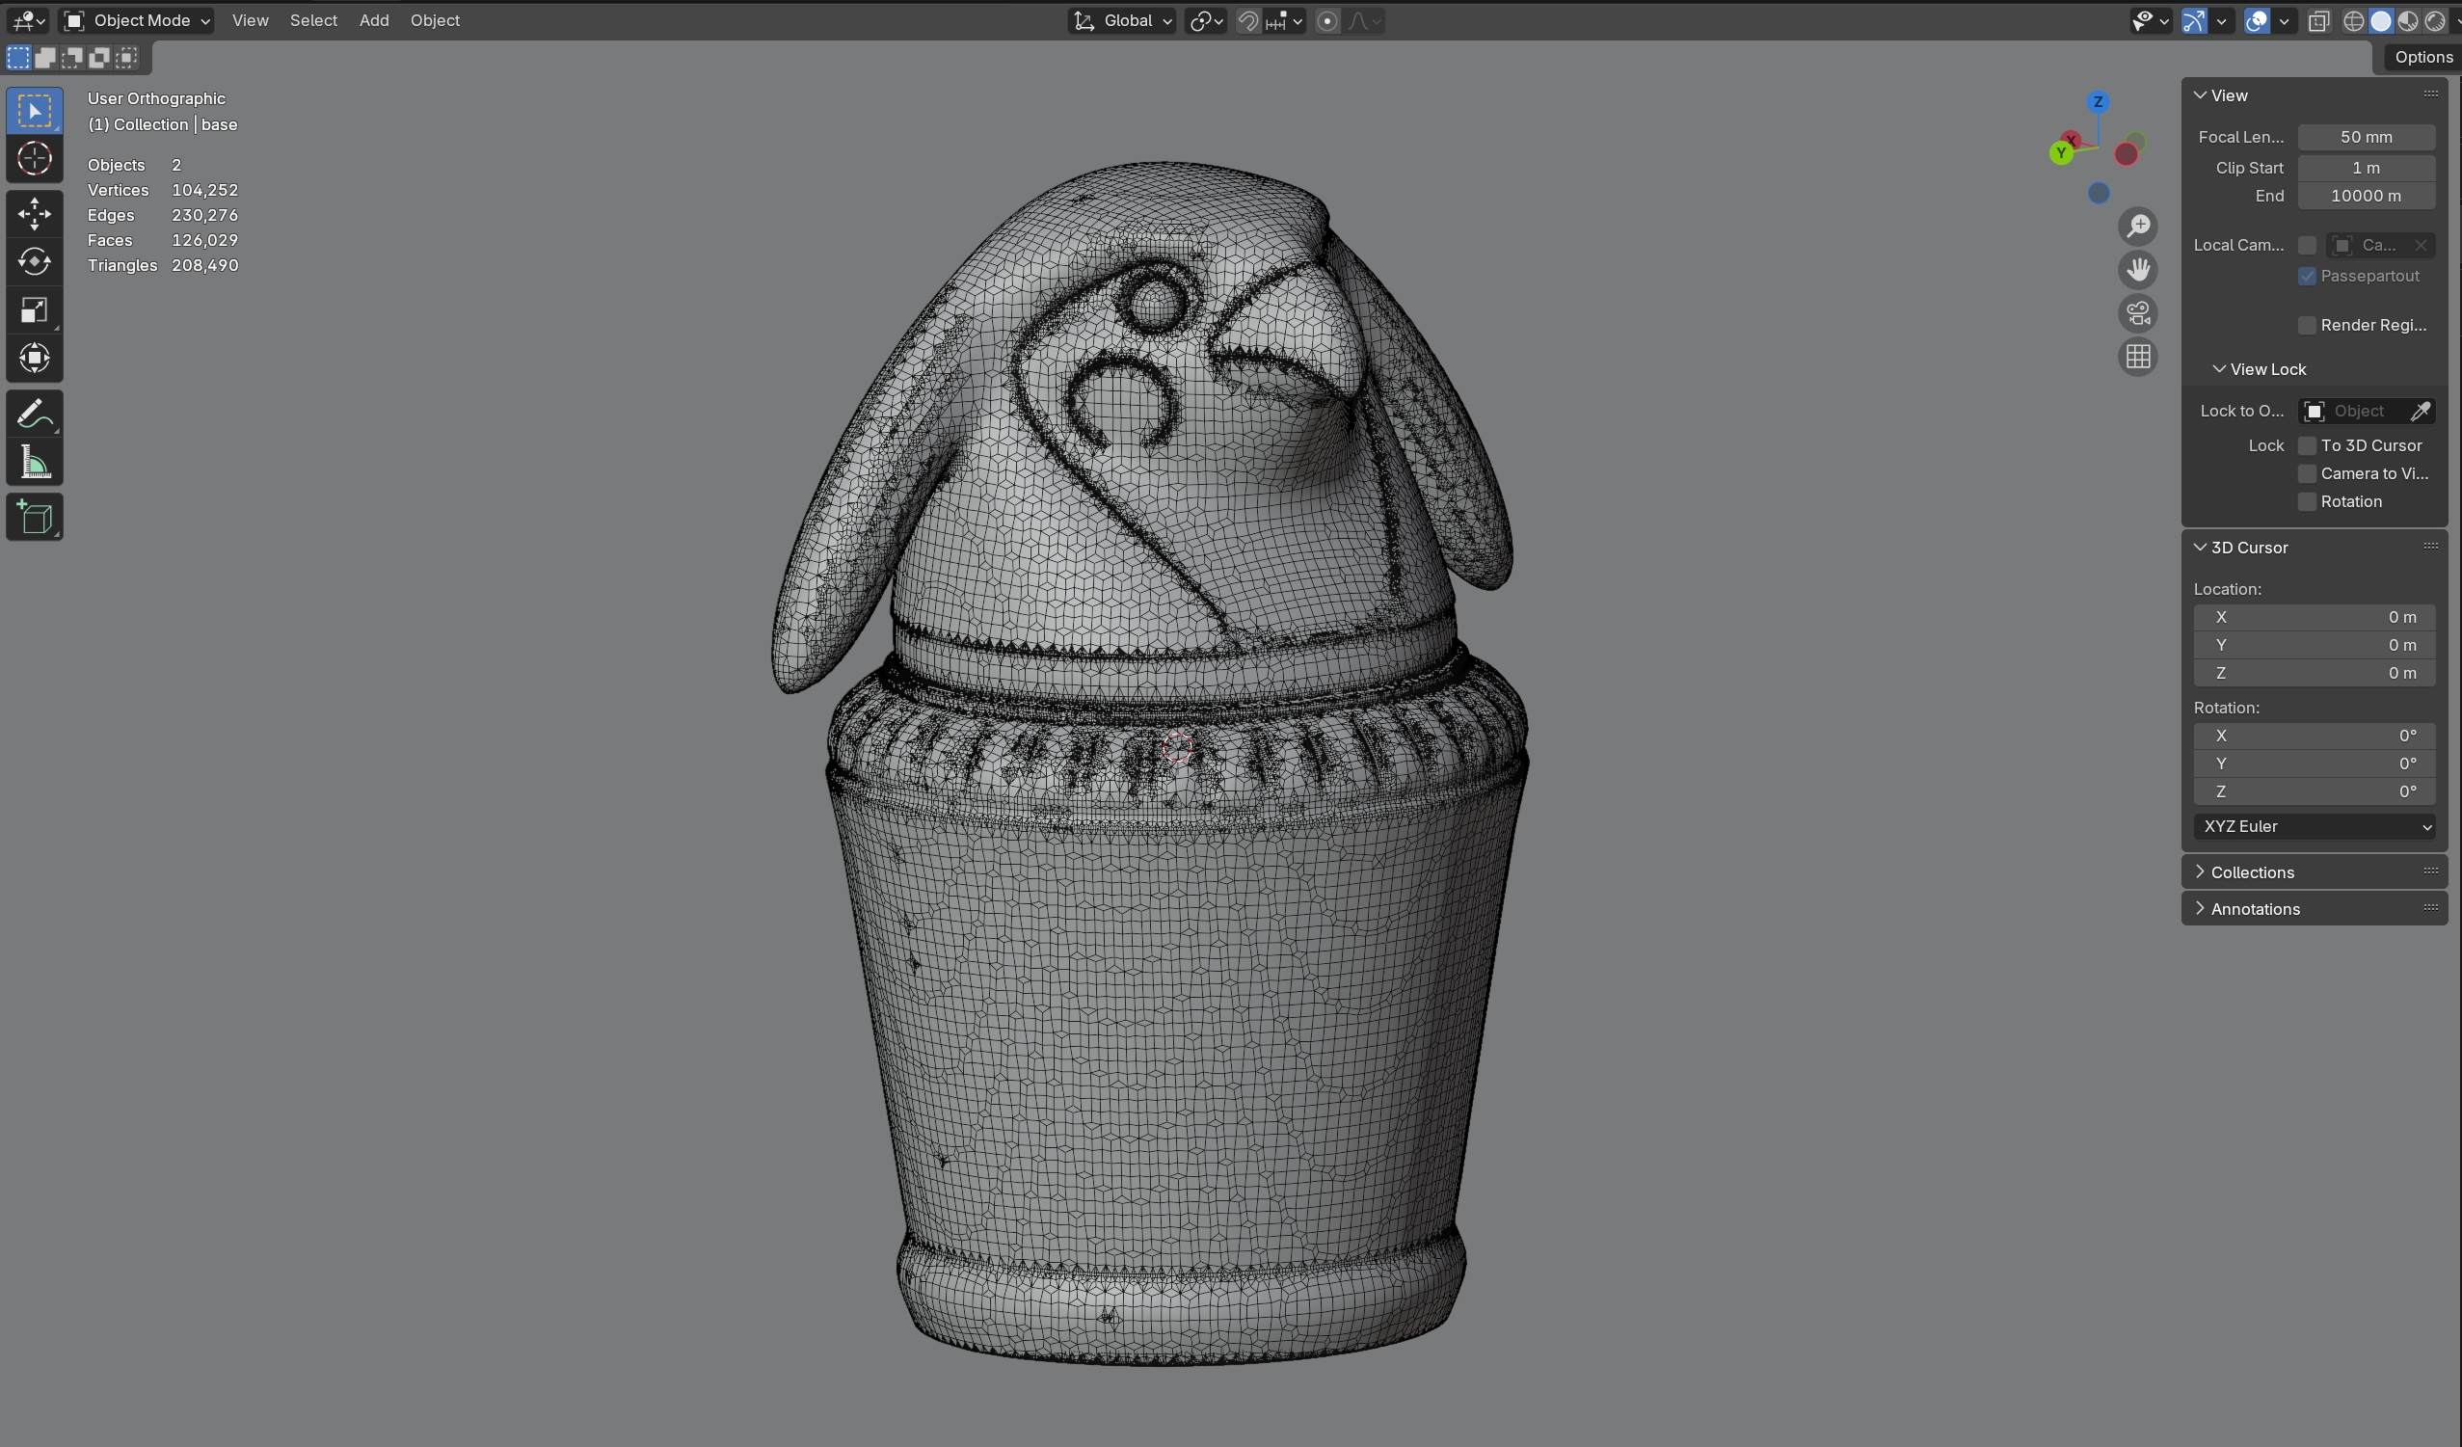
Task: Choose the Add Cube tool
Action: click(x=34, y=518)
